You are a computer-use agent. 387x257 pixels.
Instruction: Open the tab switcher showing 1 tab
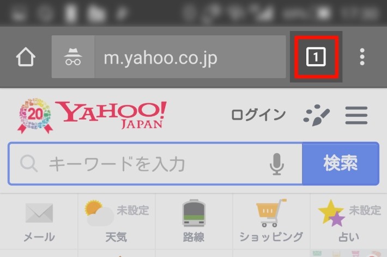316,57
